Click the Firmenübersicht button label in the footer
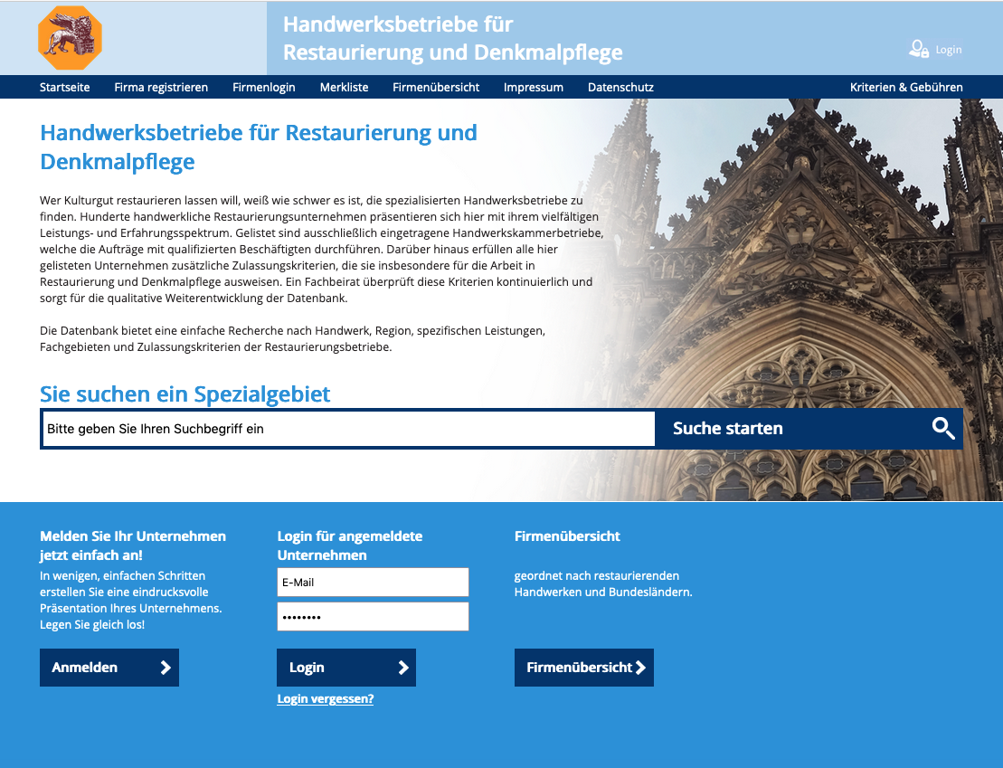This screenshot has width=1003, height=768. pyautogui.click(x=579, y=668)
